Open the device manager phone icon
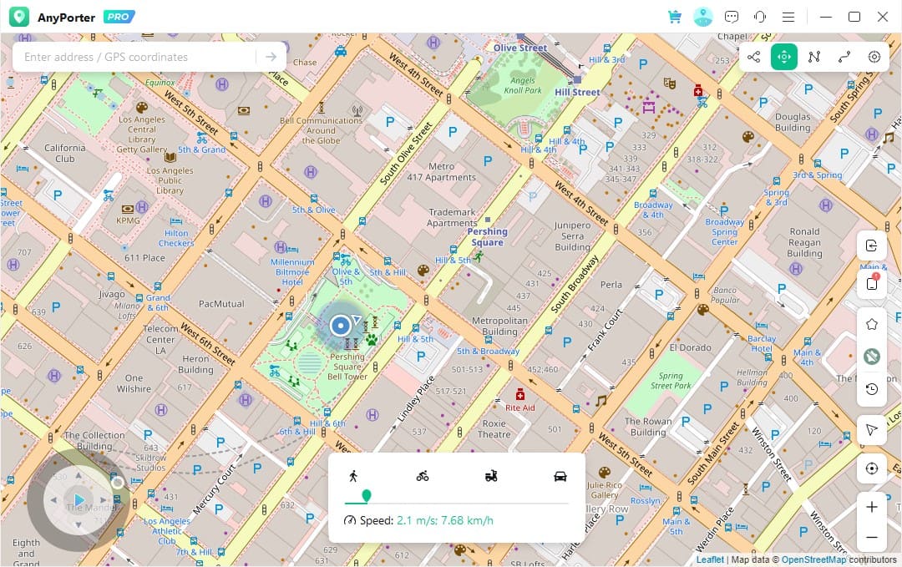 [x=871, y=283]
